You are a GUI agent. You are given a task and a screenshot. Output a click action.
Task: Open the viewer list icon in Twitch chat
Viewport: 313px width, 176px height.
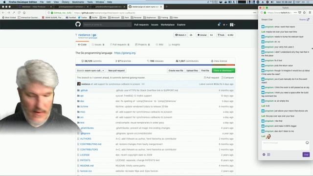[x=268, y=154]
